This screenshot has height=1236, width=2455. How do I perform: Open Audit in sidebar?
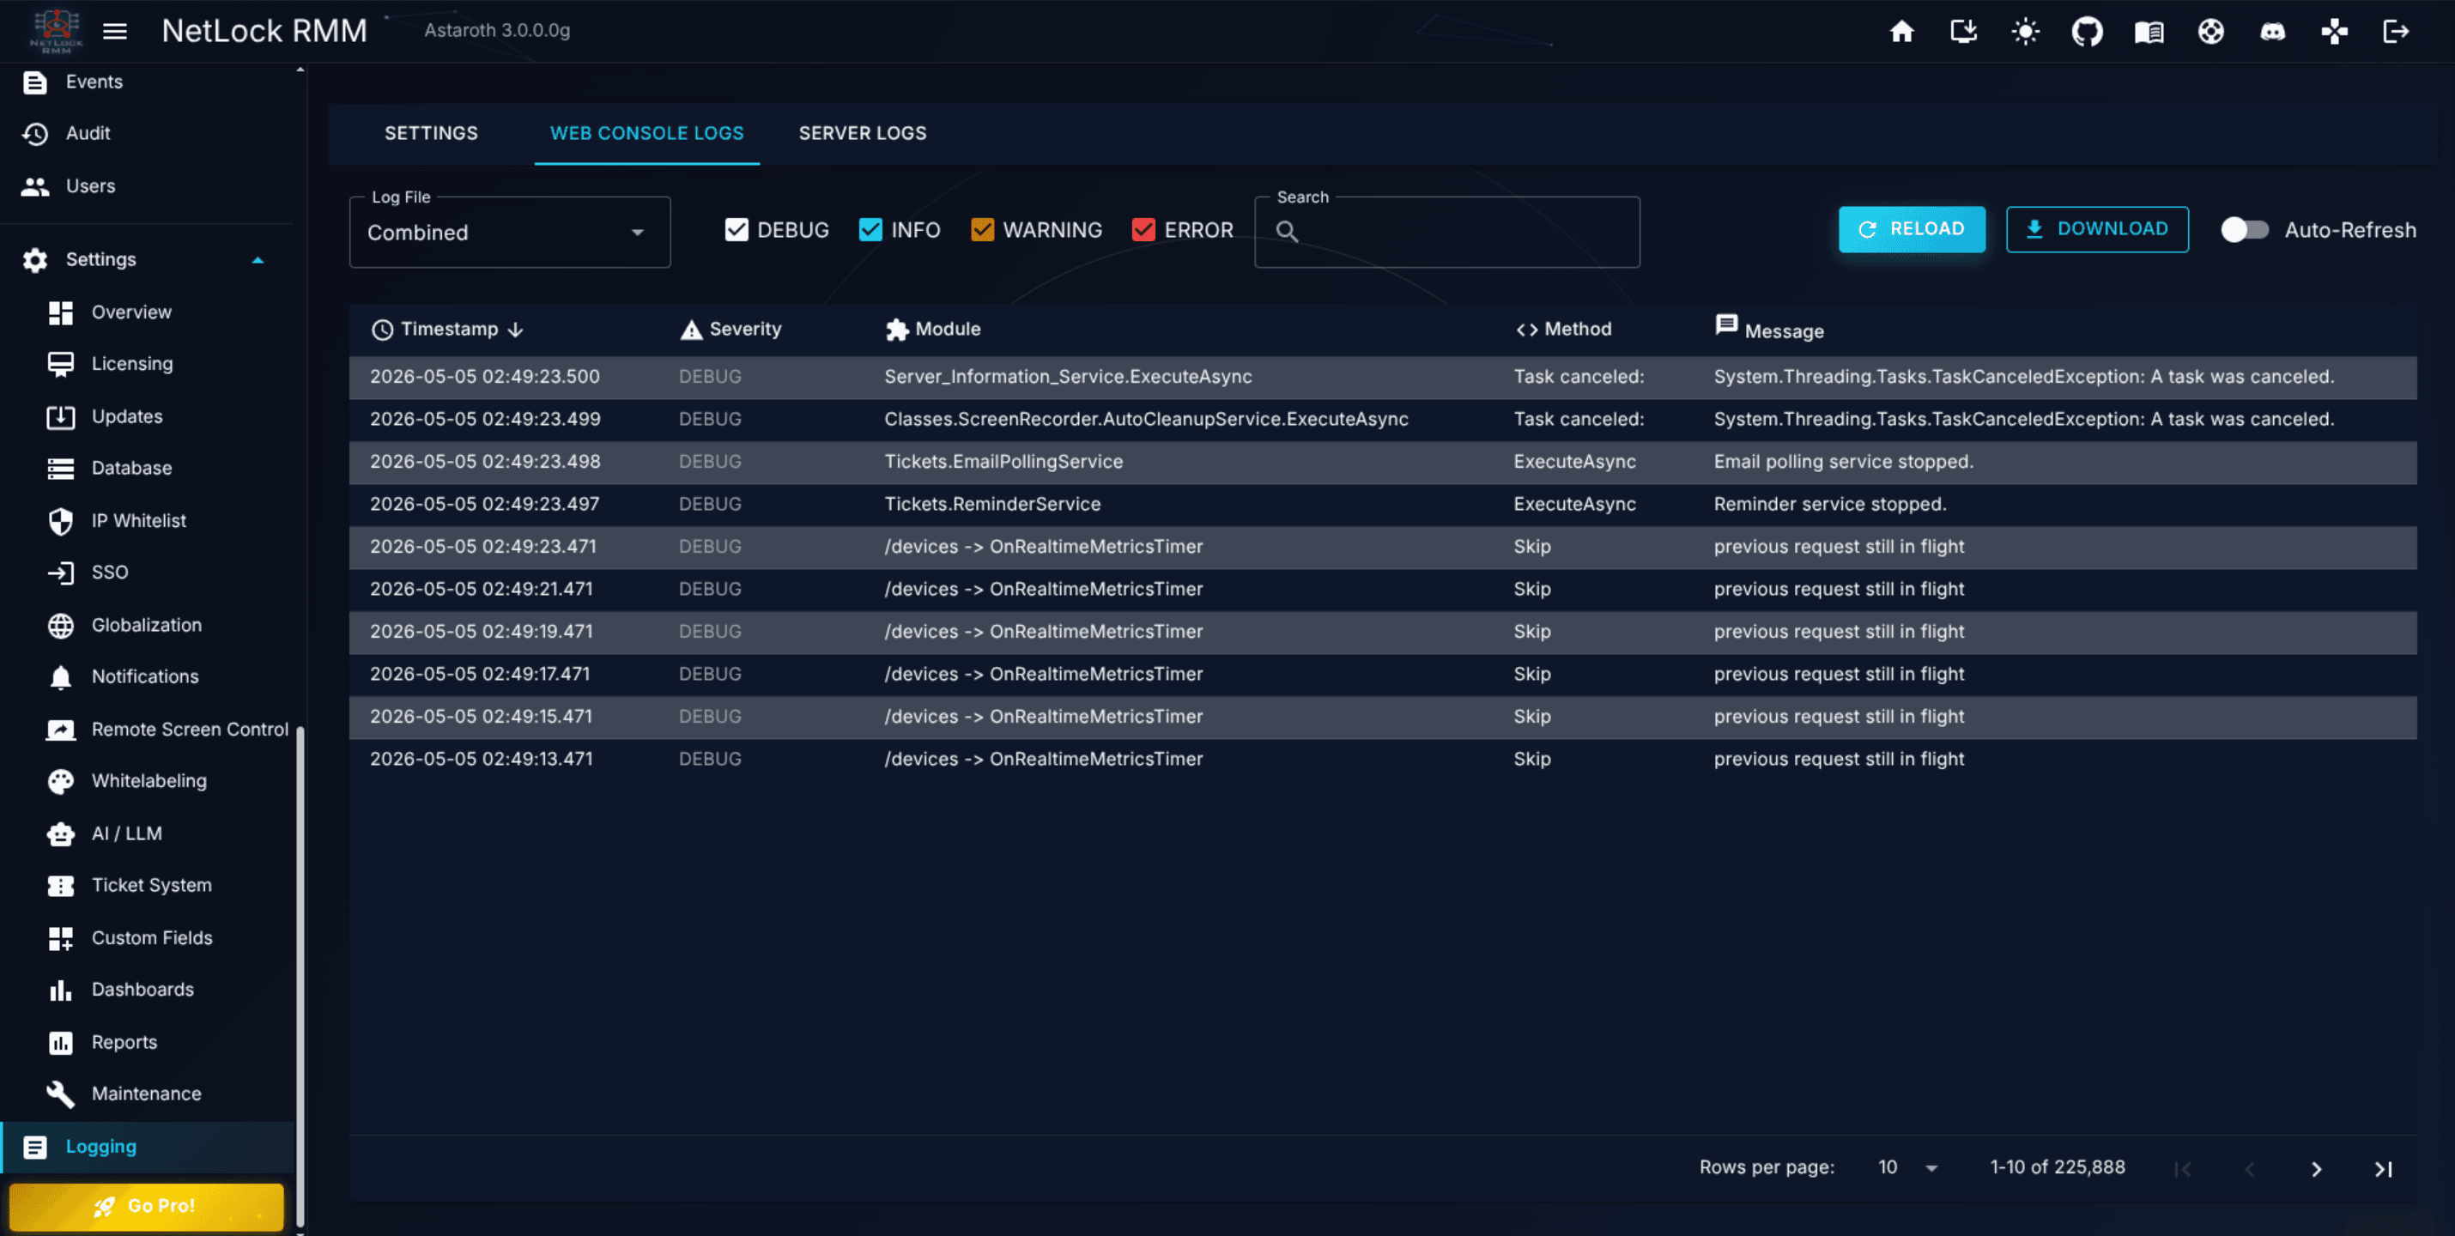pos(148,133)
